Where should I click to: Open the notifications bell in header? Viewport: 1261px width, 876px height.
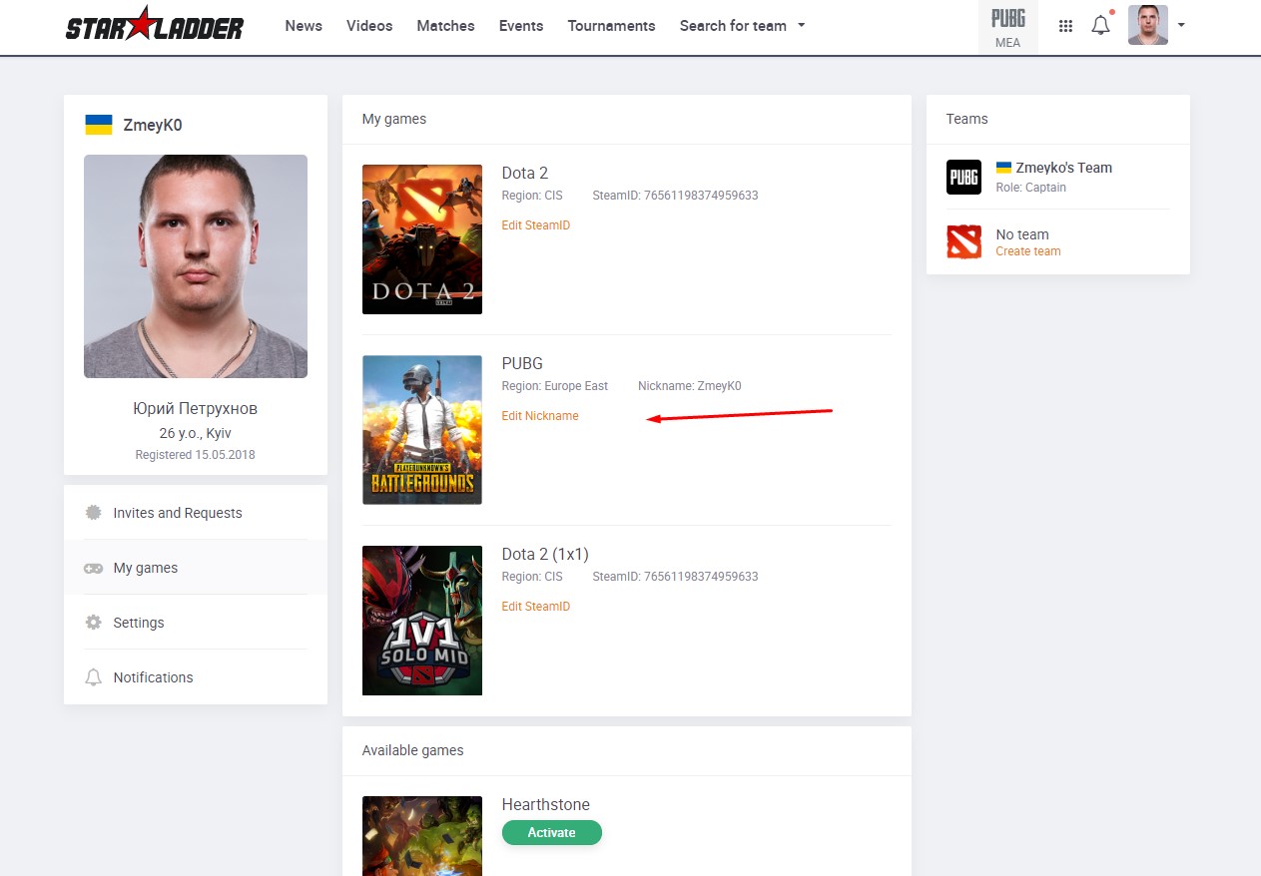1101,25
